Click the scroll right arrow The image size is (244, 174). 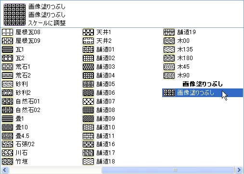(x=239, y=170)
